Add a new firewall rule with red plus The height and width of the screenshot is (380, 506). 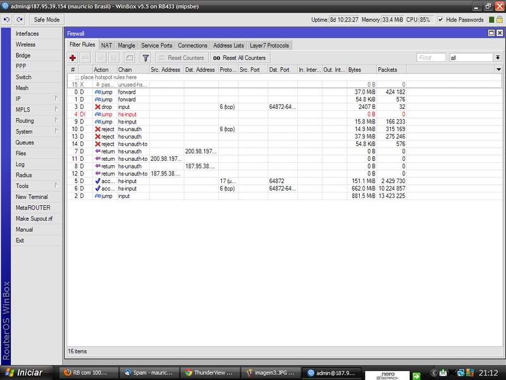pos(73,58)
